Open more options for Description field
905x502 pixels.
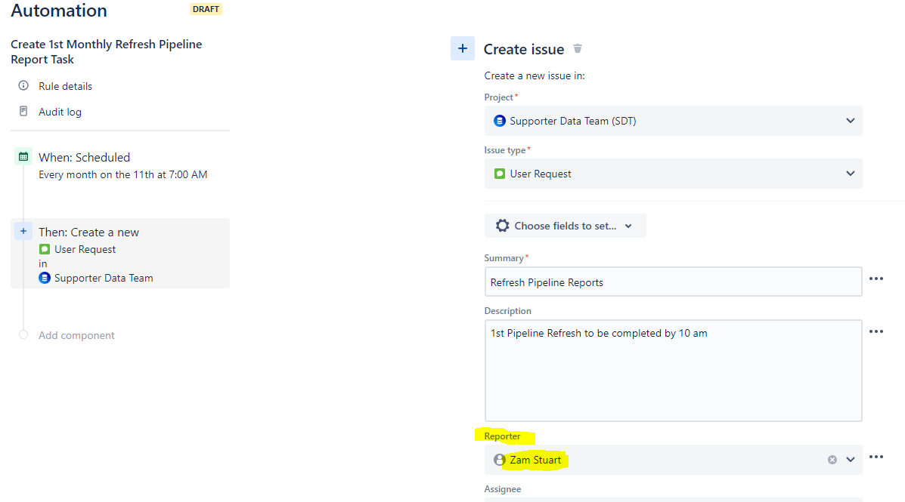click(x=876, y=331)
